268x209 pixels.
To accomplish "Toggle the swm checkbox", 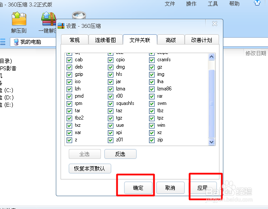I will coord(152,104).
